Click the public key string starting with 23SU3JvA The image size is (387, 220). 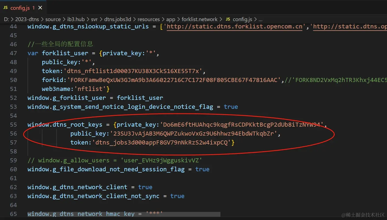[x=194, y=134]
